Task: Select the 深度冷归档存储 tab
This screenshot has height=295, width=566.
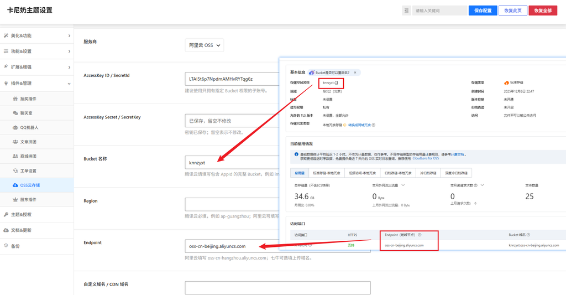Action: pos(456,173)
